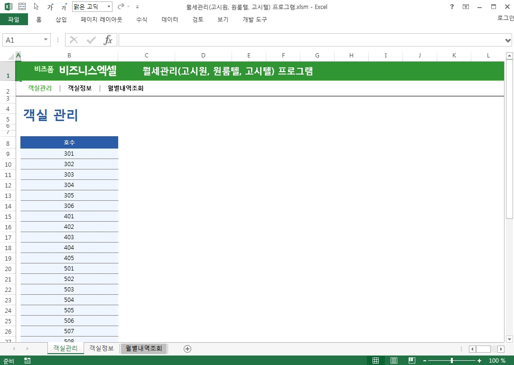Click the next sheet navigation arrow
This screenshot has width=514, height=365.
point(27,348)
